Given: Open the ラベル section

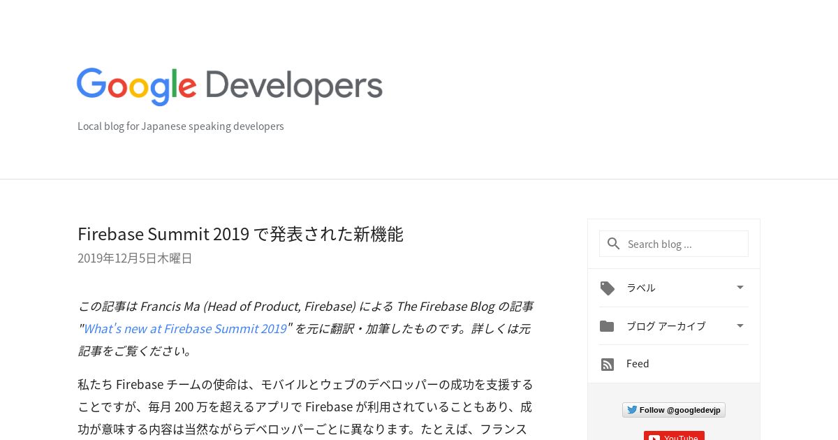Looking at the screenshot, I should [x=673, y=288].
